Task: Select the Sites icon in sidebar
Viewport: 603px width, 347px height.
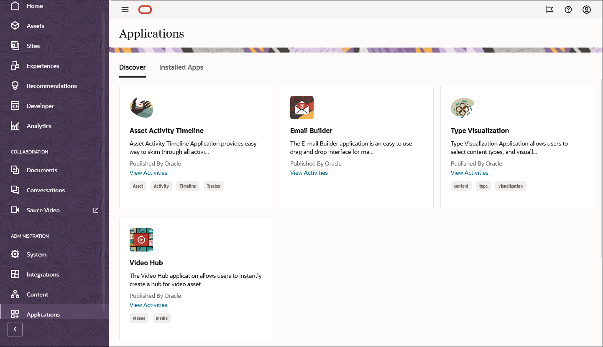Action: tap(15, 45)
